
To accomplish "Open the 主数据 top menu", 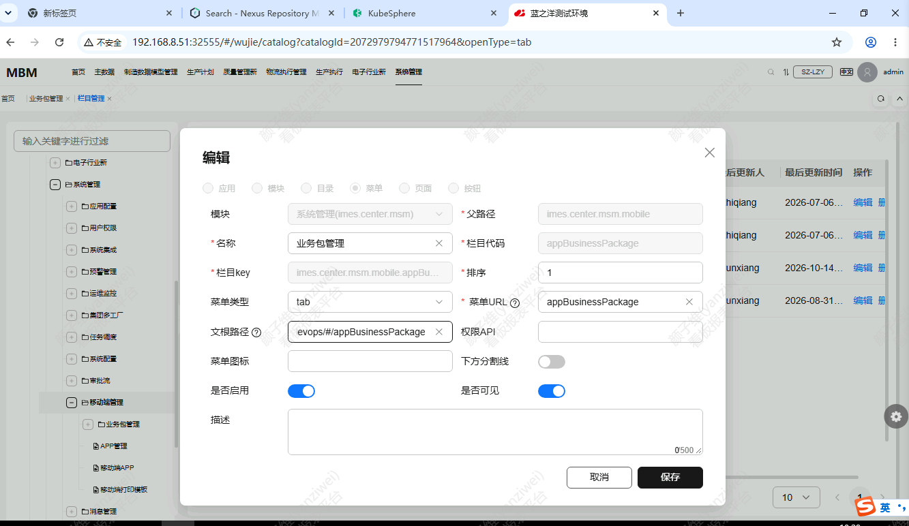I will (104, 72).
